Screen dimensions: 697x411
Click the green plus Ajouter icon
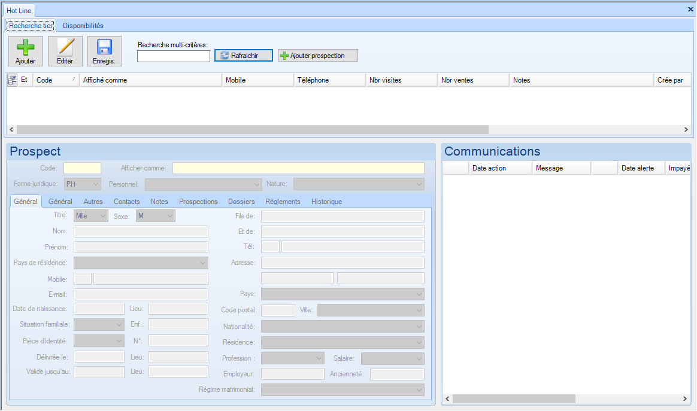[x=25, y=47]
